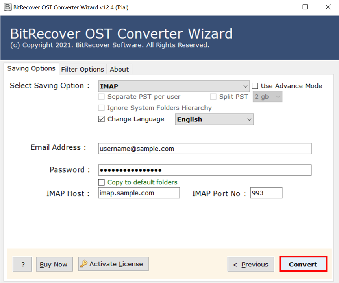This screenshot has width=339, height=283.
Task: Click the Email Address input field
Action: click(205, 149)
